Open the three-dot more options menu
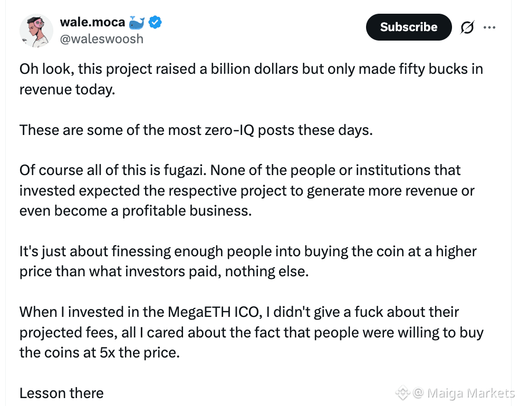This screenshot has height=406, width=519. 489,27
